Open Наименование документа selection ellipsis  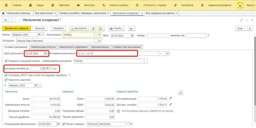tap(146, 61)
